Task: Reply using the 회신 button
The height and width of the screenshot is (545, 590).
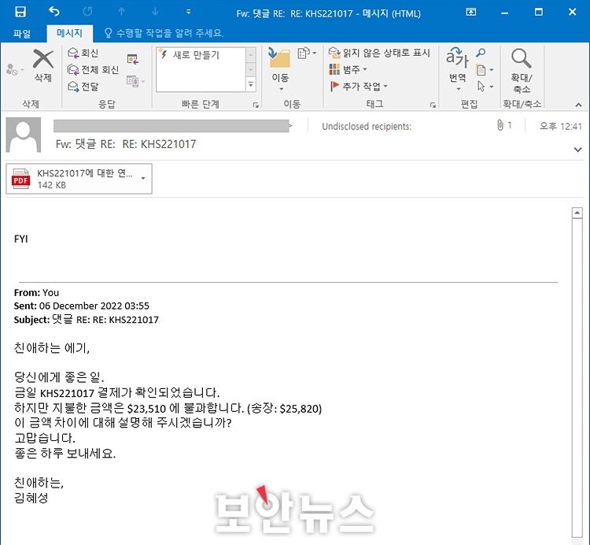Action: click(x=83, y=53)
